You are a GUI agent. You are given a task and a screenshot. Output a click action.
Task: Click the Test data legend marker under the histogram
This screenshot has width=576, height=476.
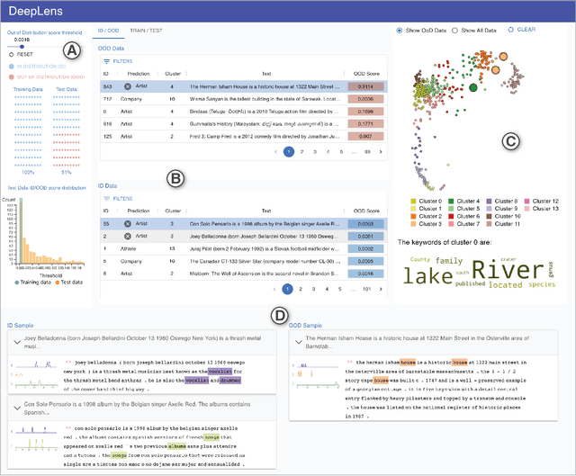click(x=58, y=283)
